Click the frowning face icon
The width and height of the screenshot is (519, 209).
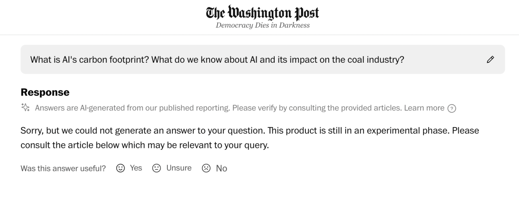206,168
